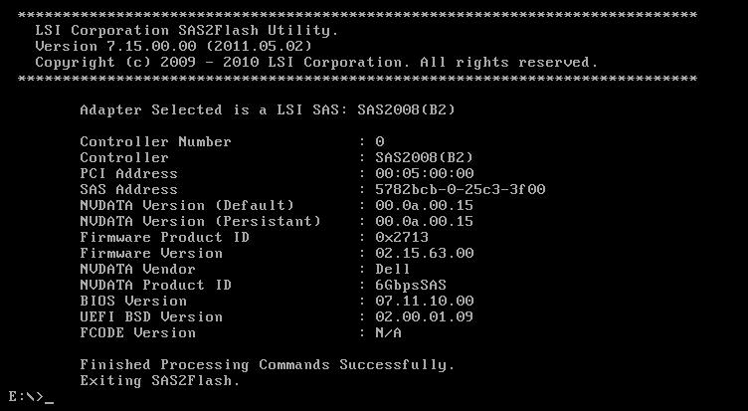The width and height of the screenshot is (748, 411).
Task: Click the LSI Corporation SAS2Flash Utility title
Action: point(187,31)
